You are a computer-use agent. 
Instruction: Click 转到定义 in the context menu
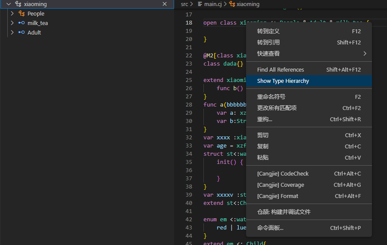point(268,31)
